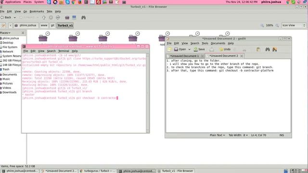Click the Back button in File Browser

pyautogui.click(x=6, y=17)
